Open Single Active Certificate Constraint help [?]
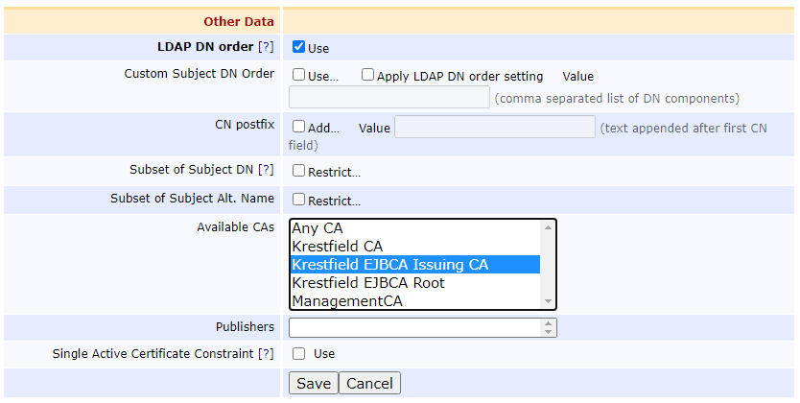 pos(266,353)
